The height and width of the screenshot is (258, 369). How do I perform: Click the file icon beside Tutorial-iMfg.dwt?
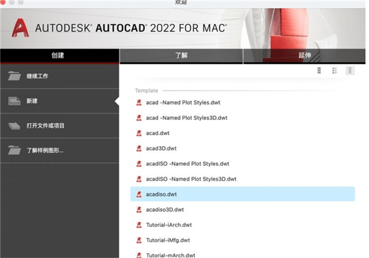pos(139,240)
